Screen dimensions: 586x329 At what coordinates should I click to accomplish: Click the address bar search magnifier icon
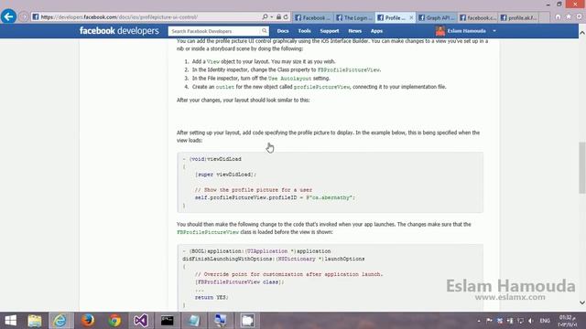[x=265, y=16]
